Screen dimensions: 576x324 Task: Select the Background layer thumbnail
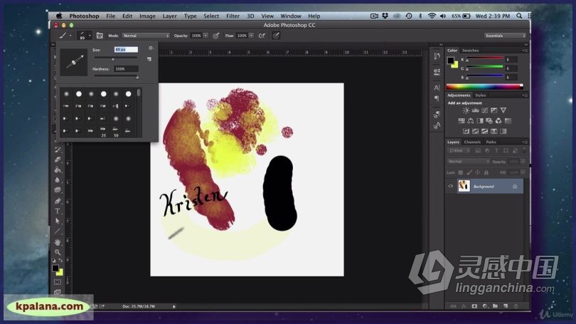pos(464,186)
